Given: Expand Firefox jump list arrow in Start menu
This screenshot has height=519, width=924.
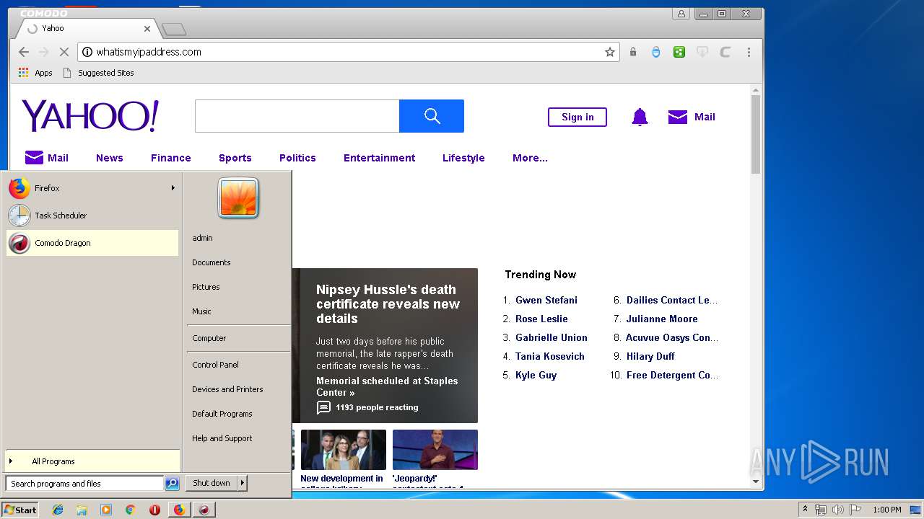Looking at the screenshot, I should (173, 188).
